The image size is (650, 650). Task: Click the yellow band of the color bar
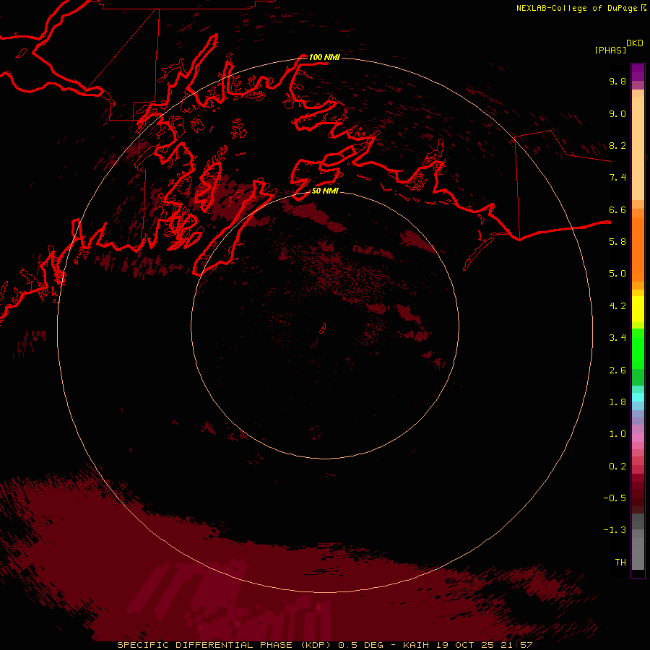click(638, 309)
